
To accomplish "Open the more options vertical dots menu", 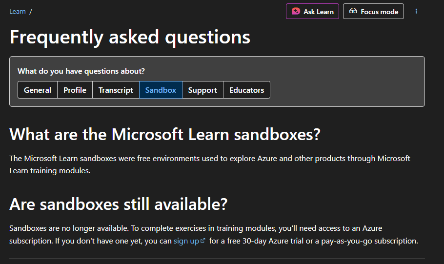I will [416, 11].
